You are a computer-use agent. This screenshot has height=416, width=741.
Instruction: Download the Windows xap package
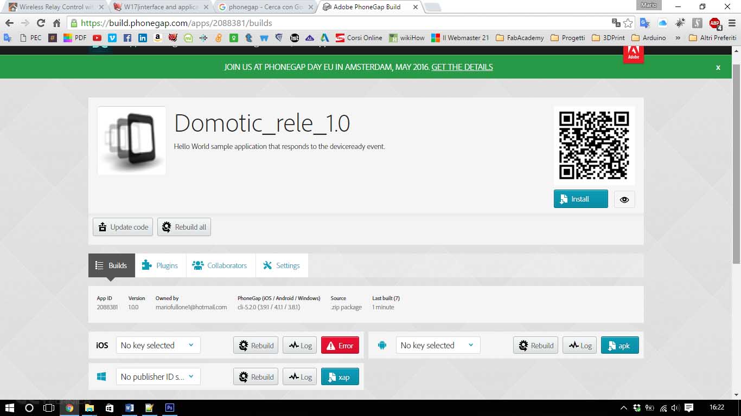click(x=340, y=377)
